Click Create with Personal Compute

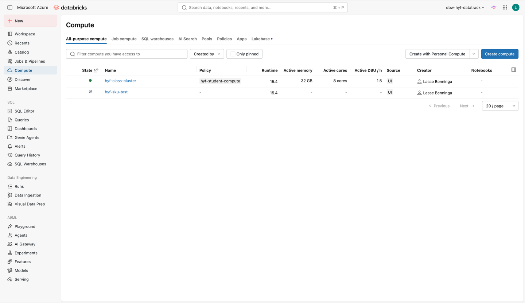(x=437, y=54)
